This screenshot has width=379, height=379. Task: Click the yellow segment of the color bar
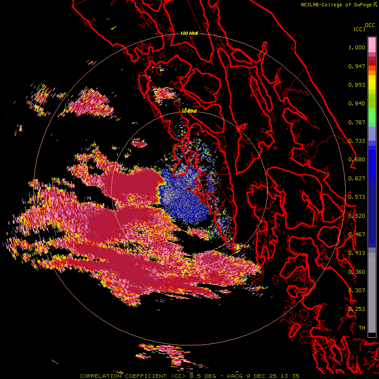[372, 83]
